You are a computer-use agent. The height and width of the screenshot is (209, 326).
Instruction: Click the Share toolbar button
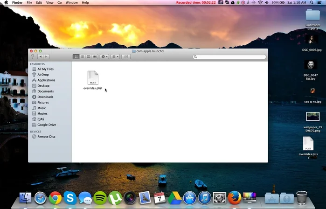tap(126, 56)
